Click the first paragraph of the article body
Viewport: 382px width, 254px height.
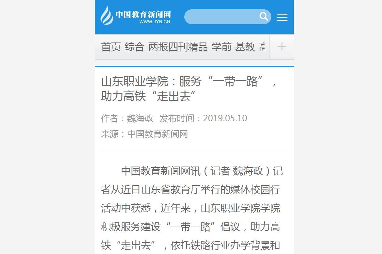[192, 208]
